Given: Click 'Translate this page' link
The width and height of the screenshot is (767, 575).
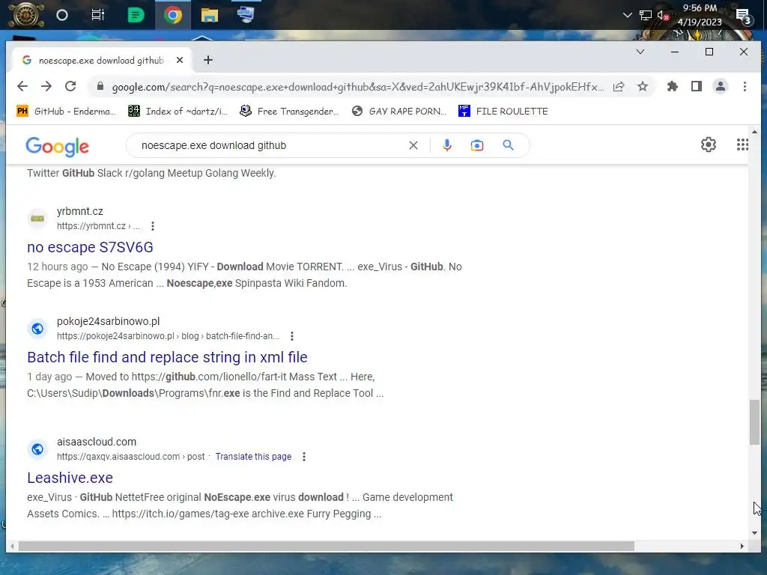Looking at the screenshot, I should [x=253, y=457].
